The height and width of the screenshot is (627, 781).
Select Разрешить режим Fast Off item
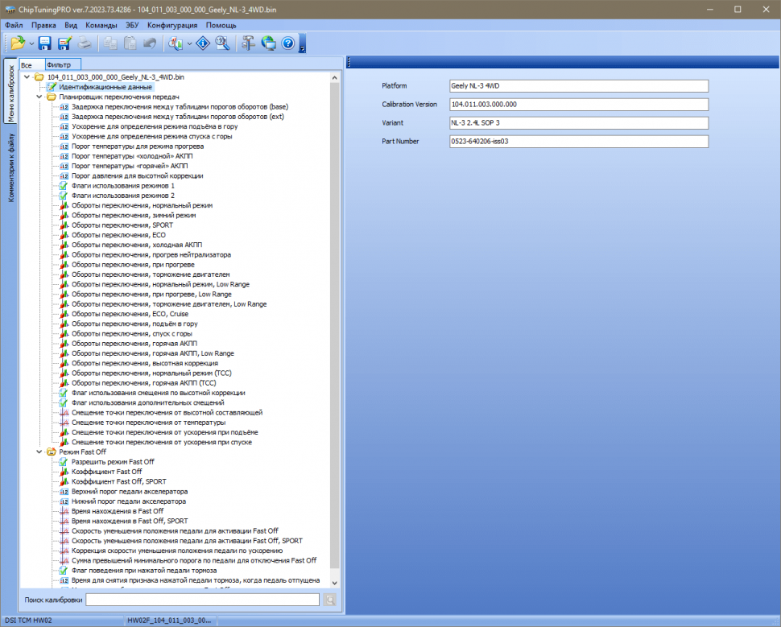click(113, 462)
